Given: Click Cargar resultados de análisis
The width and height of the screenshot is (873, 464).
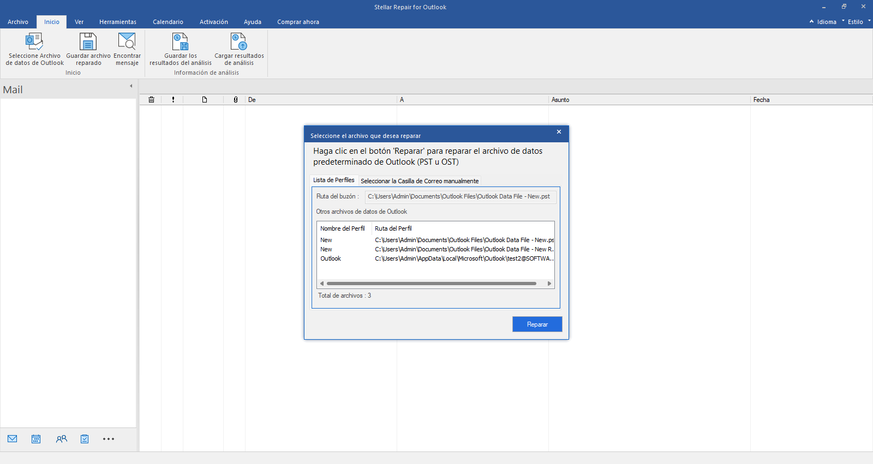Looking at the screenshot, I should click(239, 49).
